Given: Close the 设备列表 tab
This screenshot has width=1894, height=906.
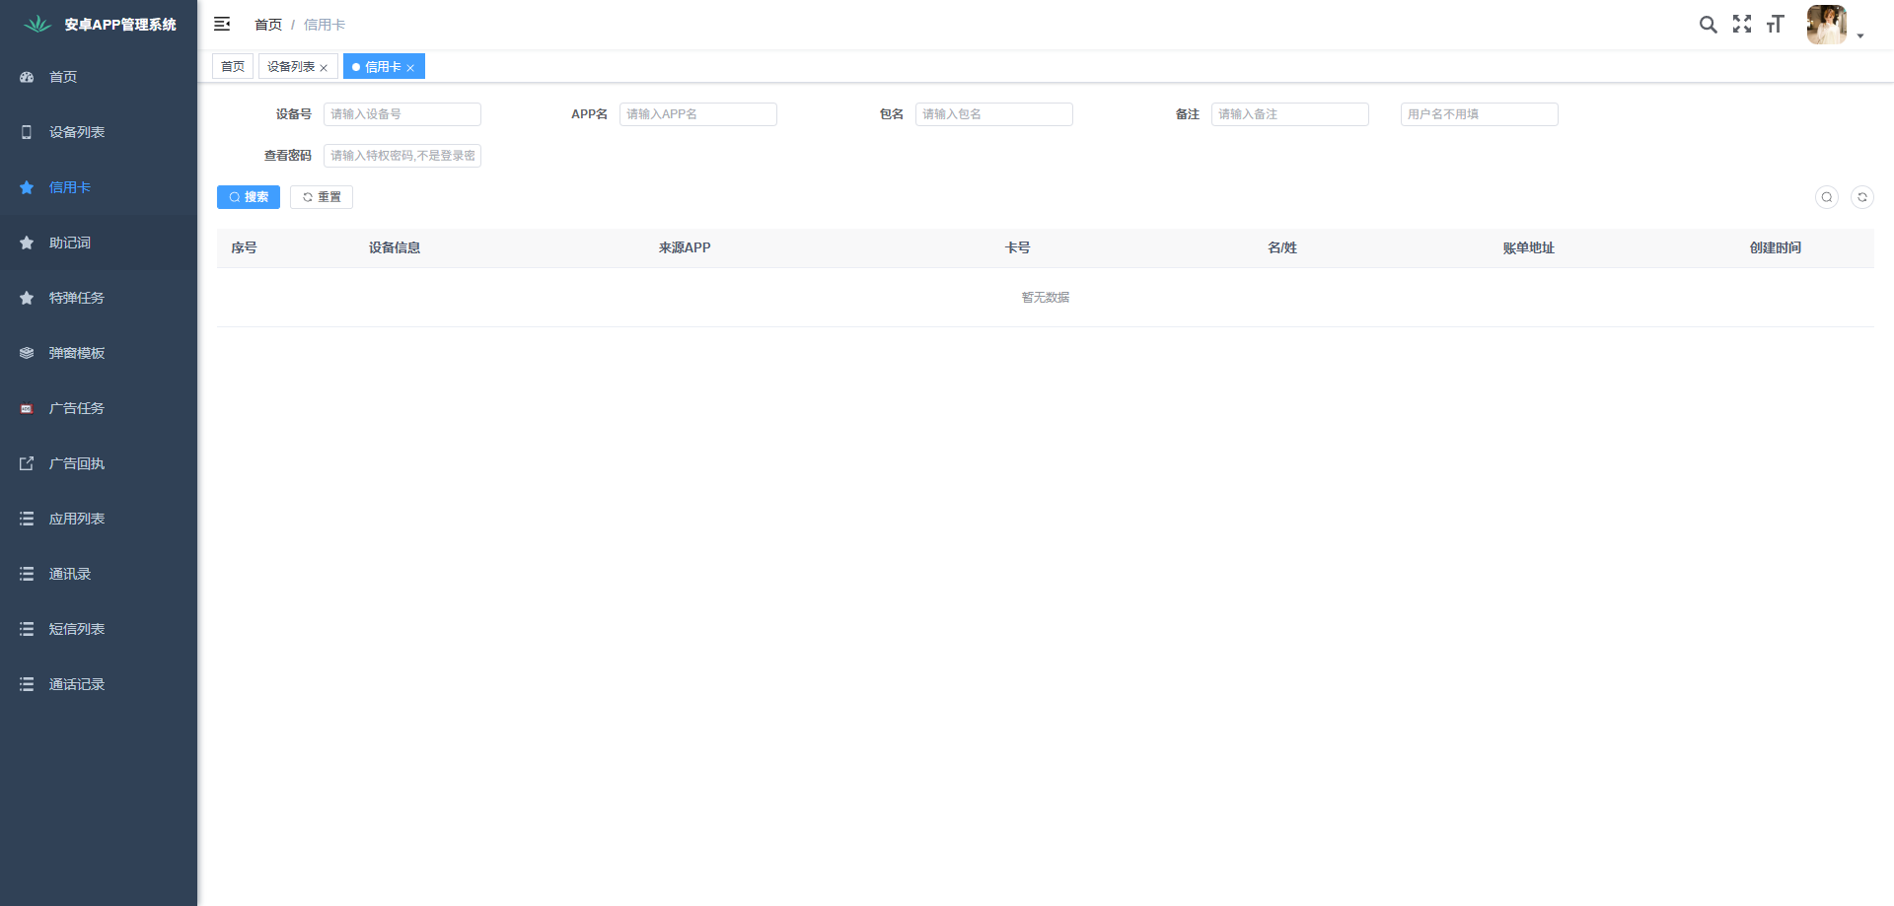Looking at the screenshot, I should (x=324, y=68).
